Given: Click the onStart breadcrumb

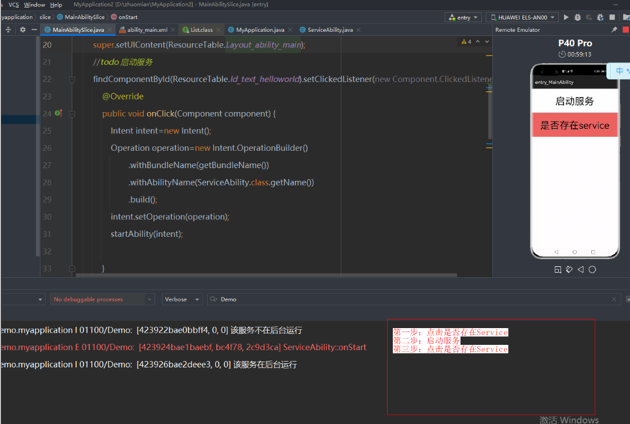Looking at the screenshot, I should coord(124,17).
